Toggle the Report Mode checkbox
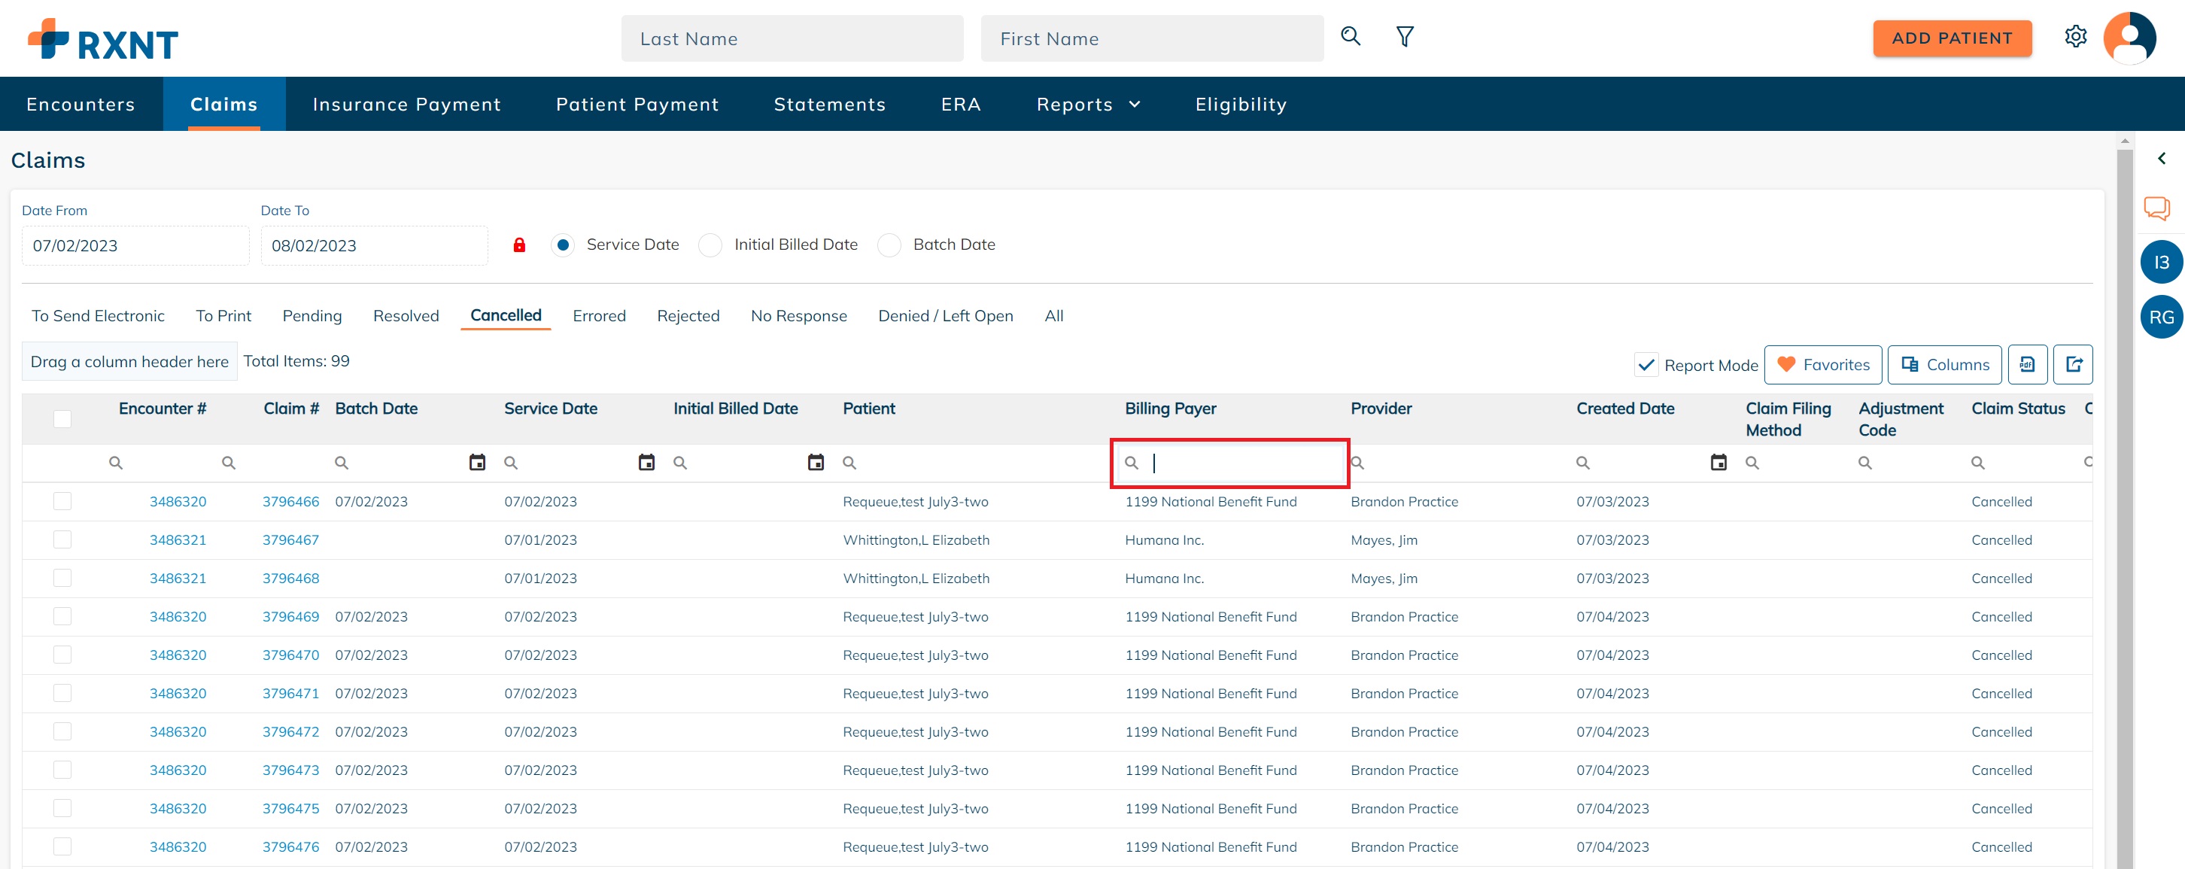Viewport: 2185px width, 869px height. pyautogui.click(x=1646, y=366)
